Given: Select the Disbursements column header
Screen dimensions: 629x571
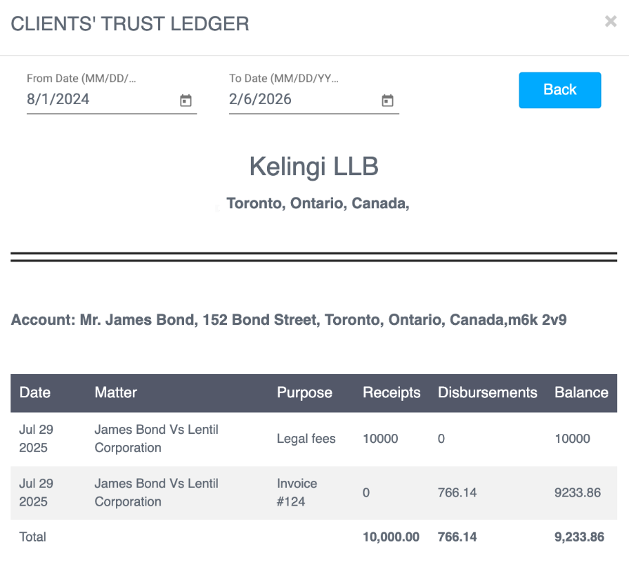Looking at the screenshot, I should click(x=488, y=392).
